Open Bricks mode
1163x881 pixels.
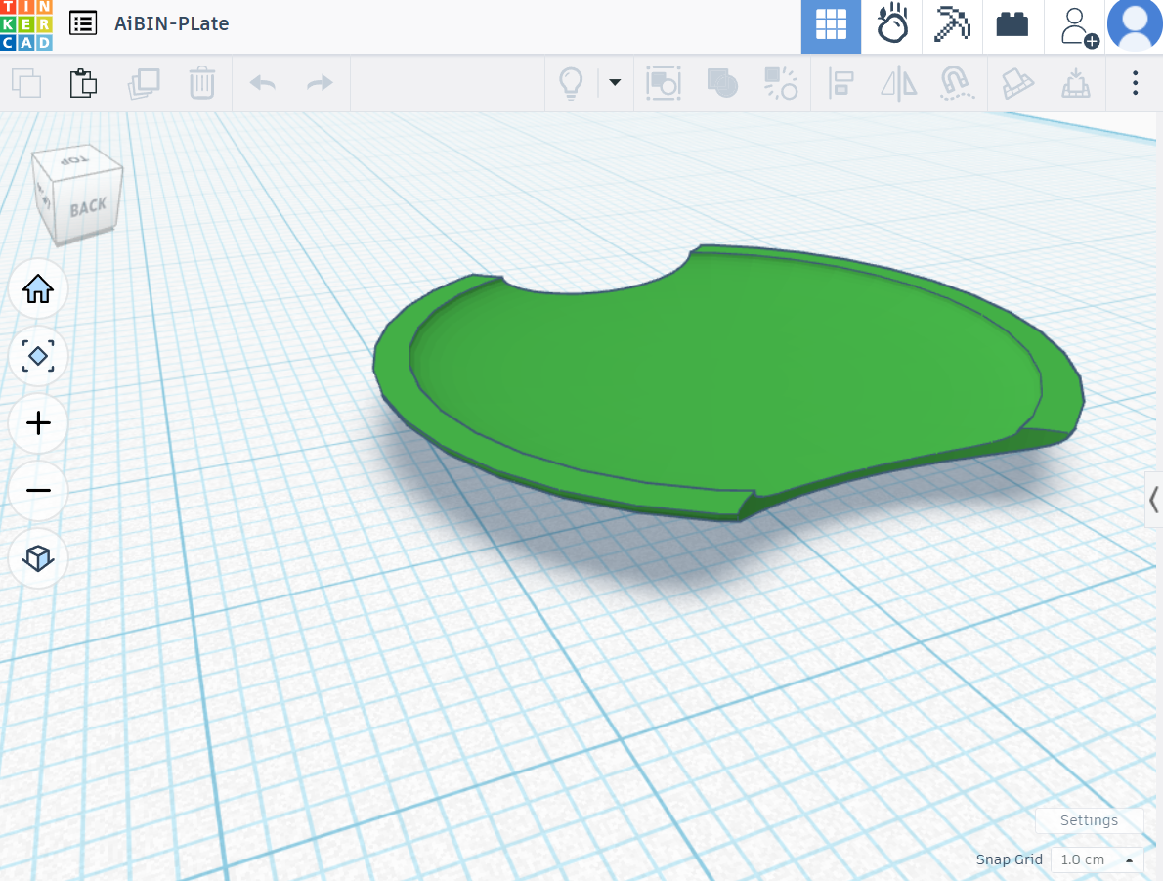click(x=1012, y=26)
